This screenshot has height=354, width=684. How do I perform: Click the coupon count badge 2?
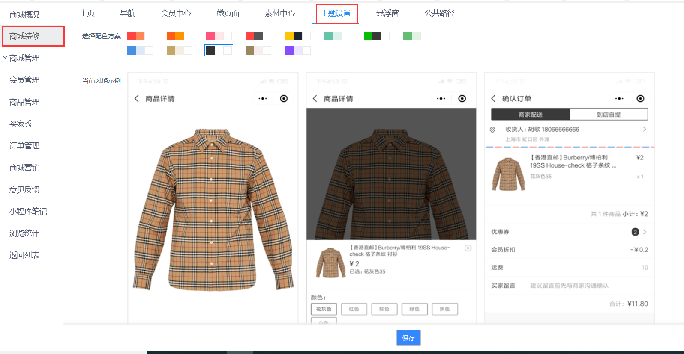635,232
